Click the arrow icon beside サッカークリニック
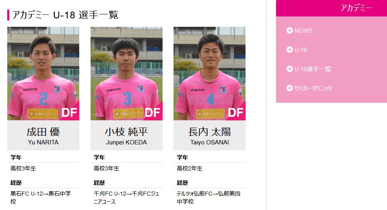 coord(289,88)
